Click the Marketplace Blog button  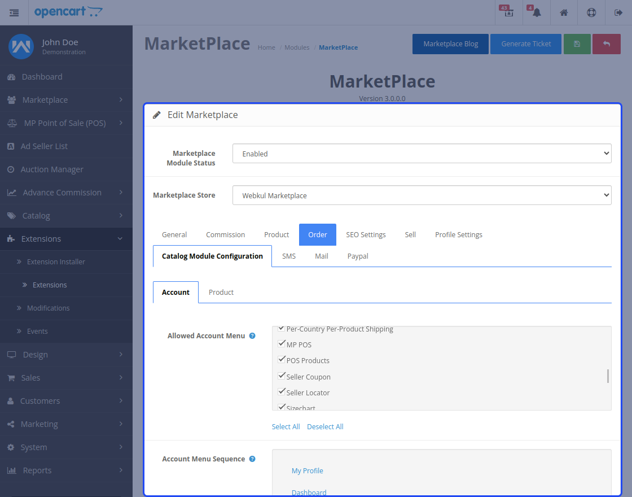tap(451, 44)
